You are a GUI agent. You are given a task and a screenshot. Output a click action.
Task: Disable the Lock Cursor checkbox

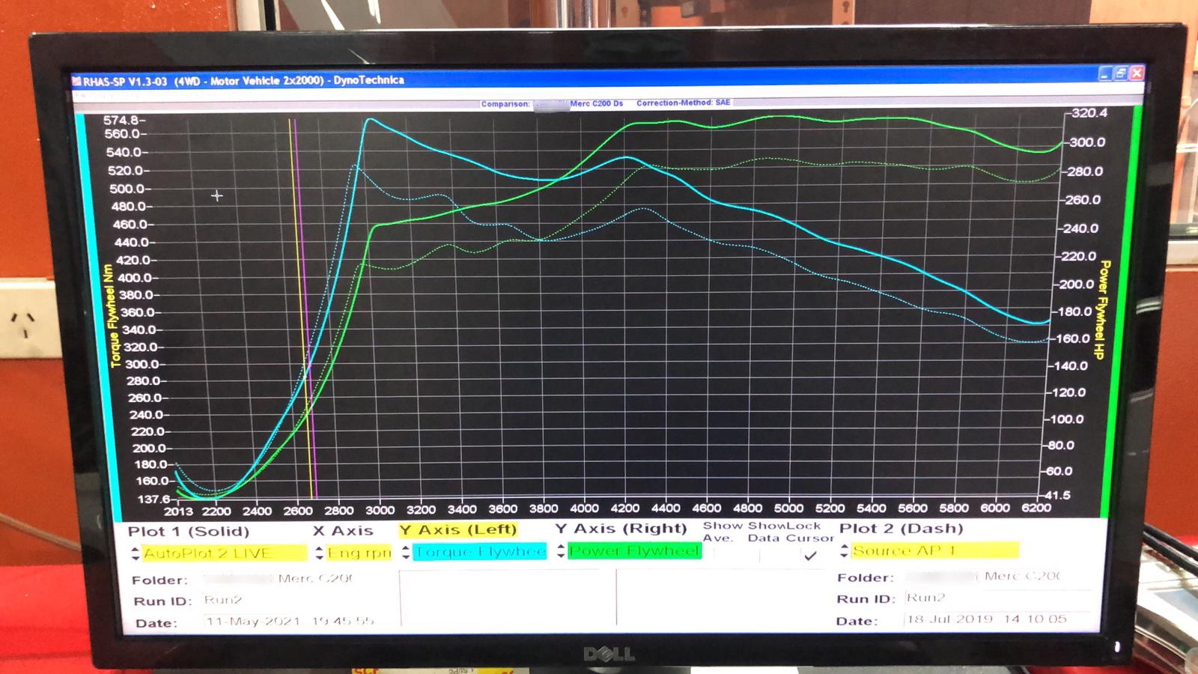pyautogui.click(x=810, y=555)
